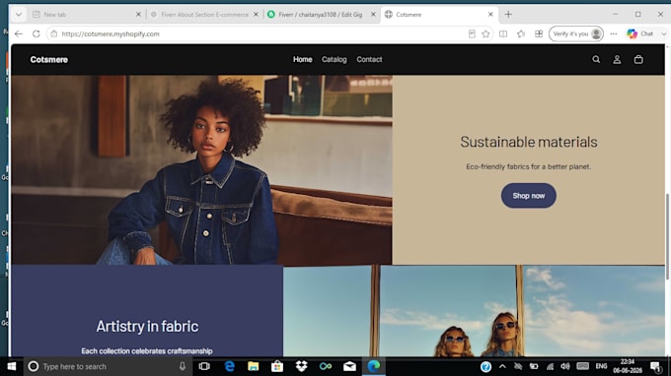Open Contact in store navigation
This screenshot has width=671, height=376.
tap(369, 59)
